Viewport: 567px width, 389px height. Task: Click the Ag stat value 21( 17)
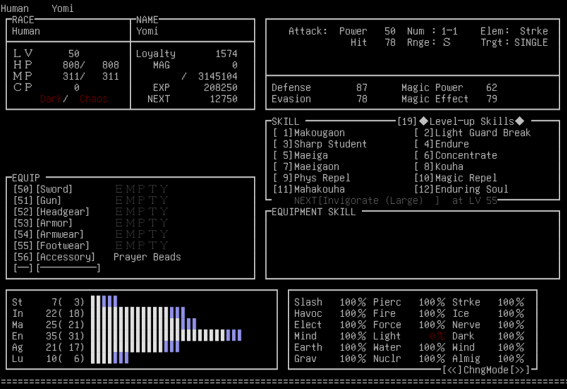click(x=65, y=347)
